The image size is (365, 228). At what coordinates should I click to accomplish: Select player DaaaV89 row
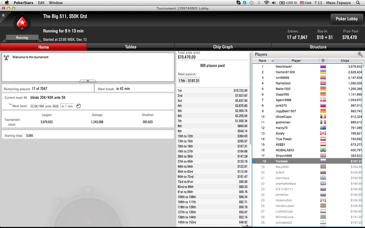click(x=307, y=94)
